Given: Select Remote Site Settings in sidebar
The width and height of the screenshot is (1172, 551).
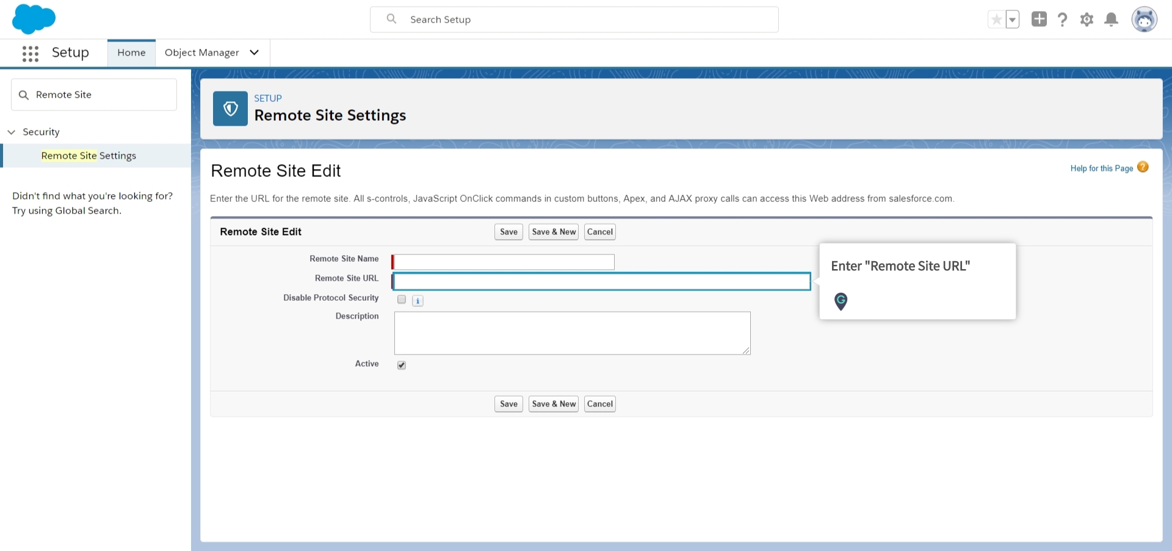Looking at the screenshot, I should tap(89, 156).
